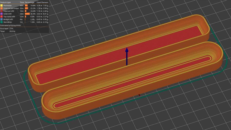Image resolution: width=231 pixels, height=130 pixels.
Task: Click the Percentage column header
Action: coord(30,2)
